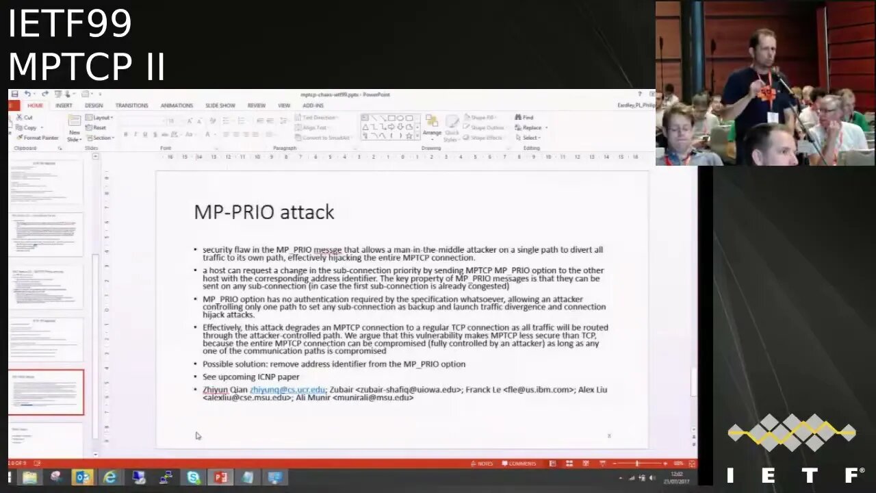Switch to the DESIGN ribbon tab
Screen dimensions: 876x493
(x=94, y=105)
